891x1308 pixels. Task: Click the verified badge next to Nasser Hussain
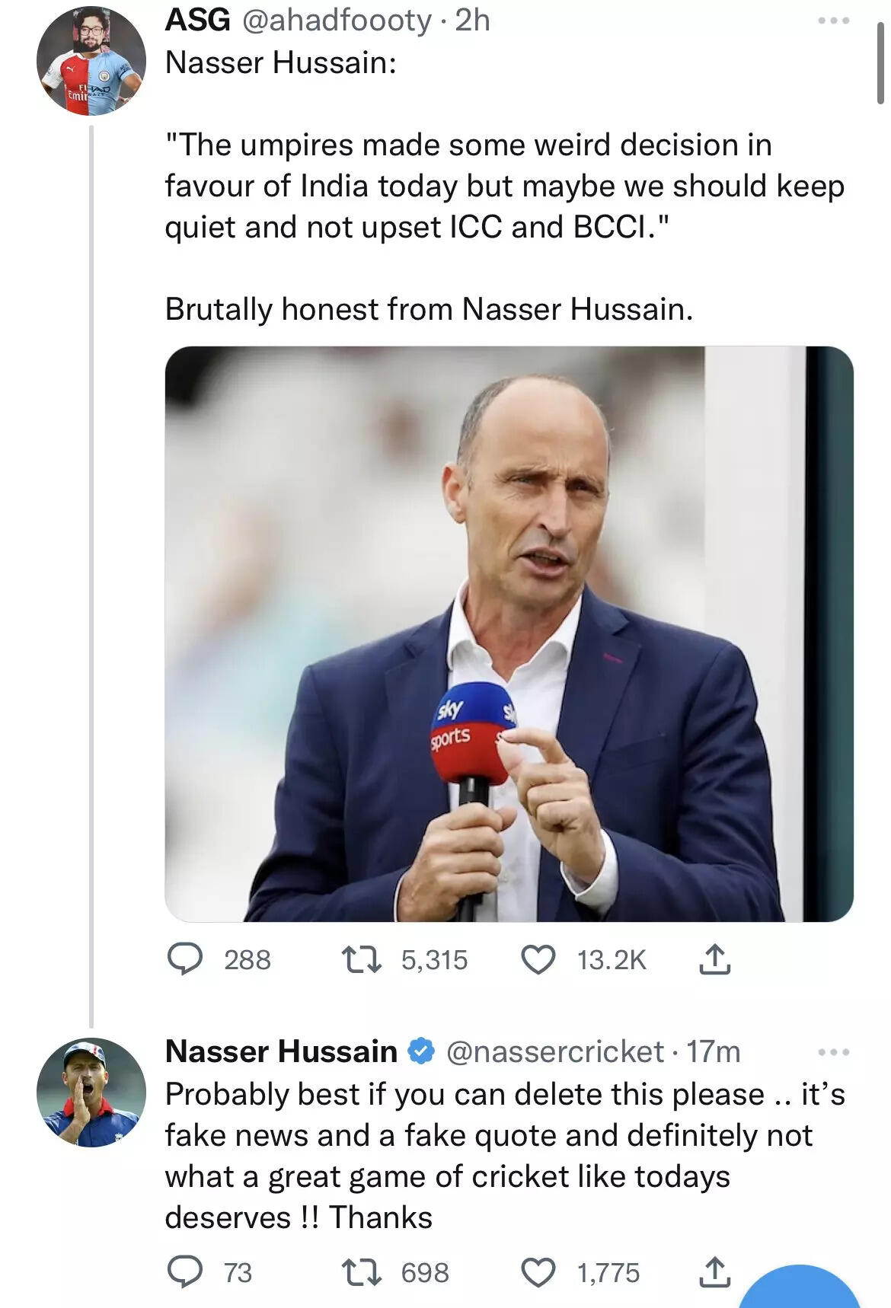click(417, 1052)
